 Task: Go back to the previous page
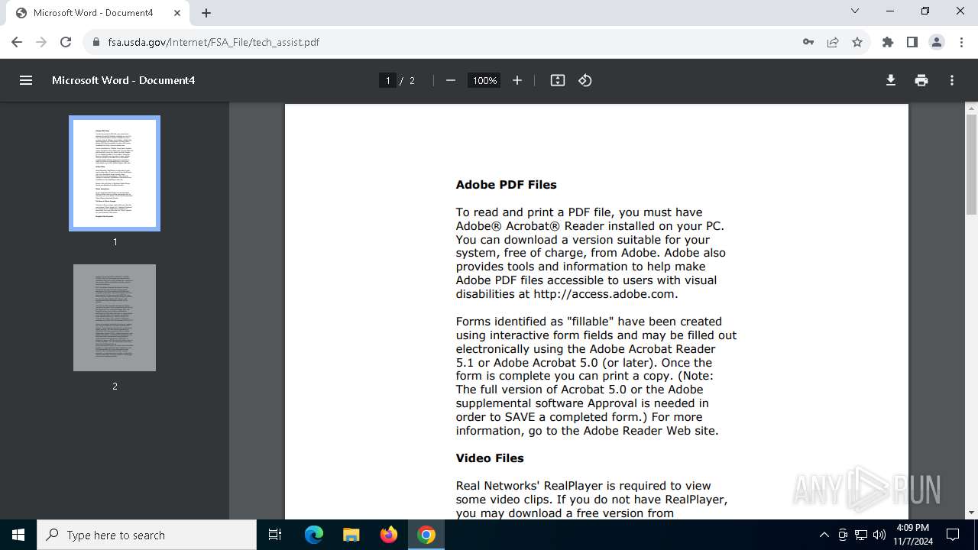pyautogui.click(x=17, y=42)
